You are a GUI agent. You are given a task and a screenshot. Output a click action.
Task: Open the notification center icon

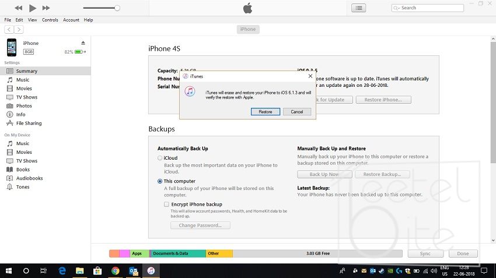(484, 271)
